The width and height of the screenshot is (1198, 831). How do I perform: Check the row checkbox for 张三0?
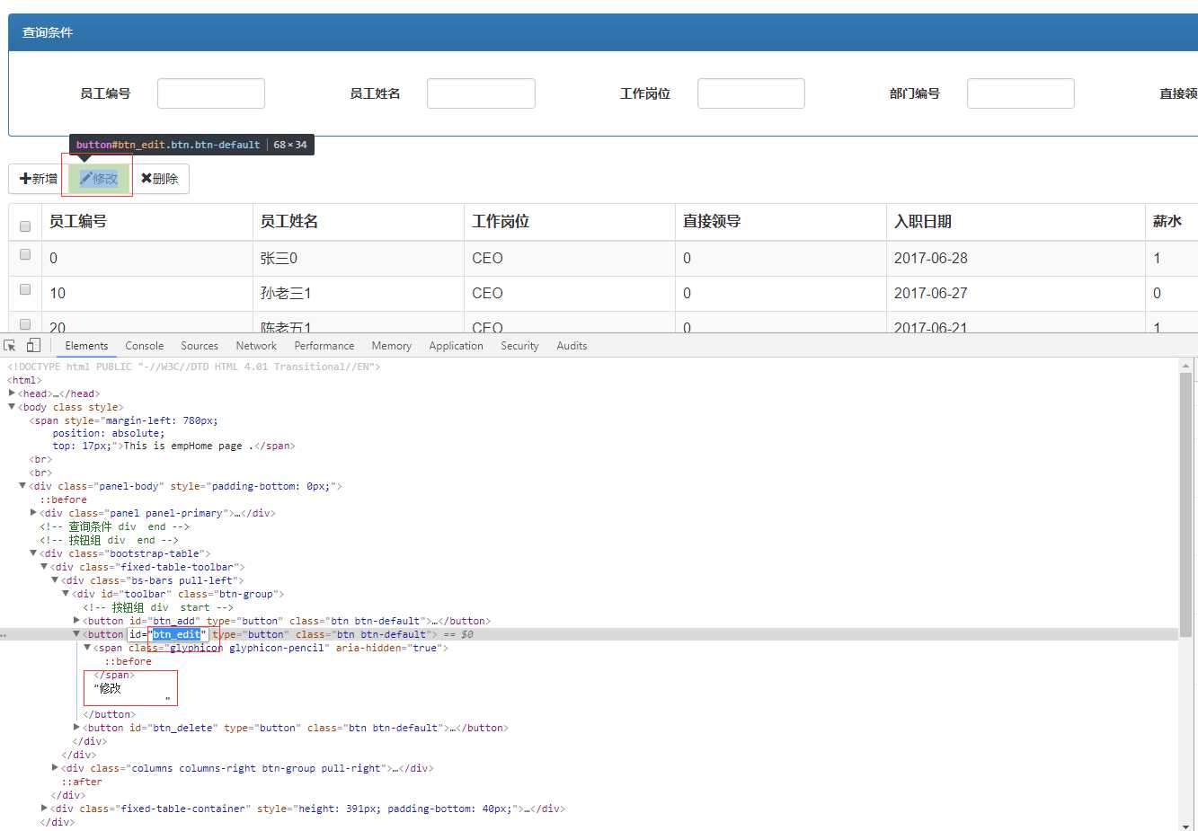click(x=25, y=254)
